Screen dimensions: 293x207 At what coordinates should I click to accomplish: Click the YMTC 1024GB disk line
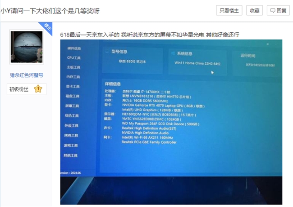pos(151,119)
